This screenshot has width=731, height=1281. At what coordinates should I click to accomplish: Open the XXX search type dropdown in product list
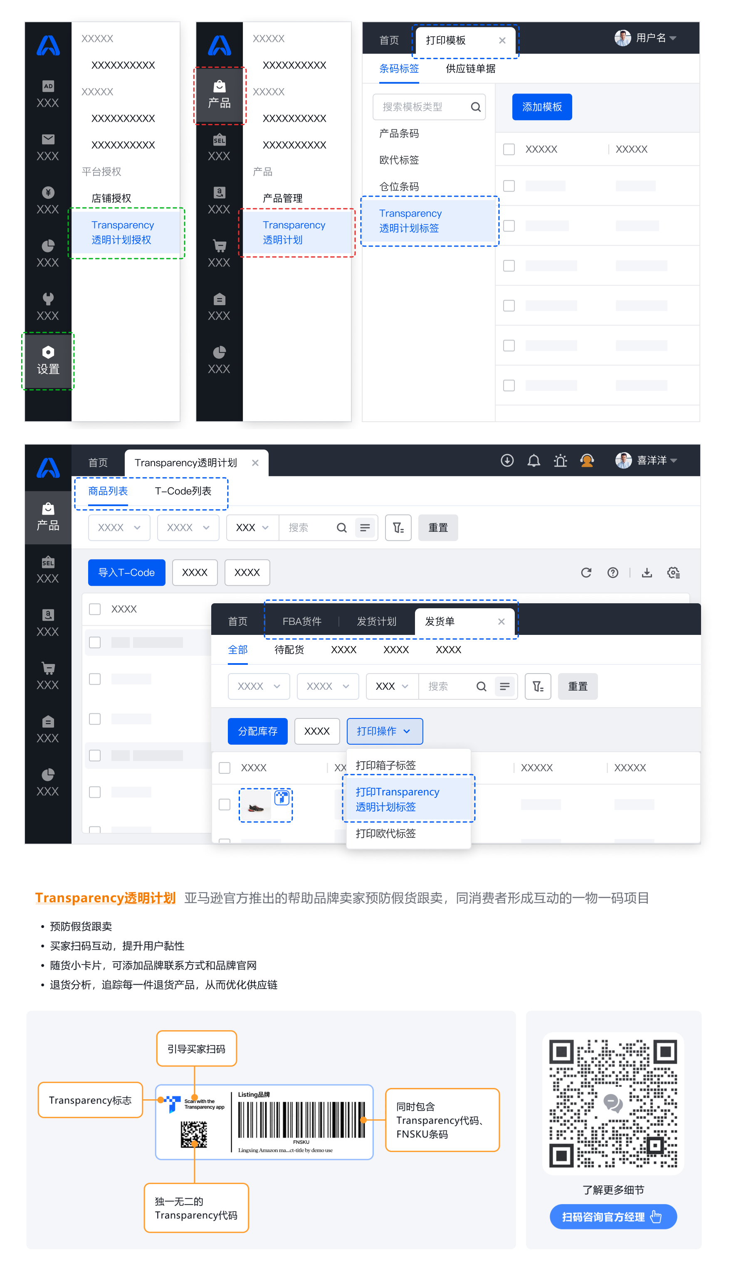click(x=252, y=528)
